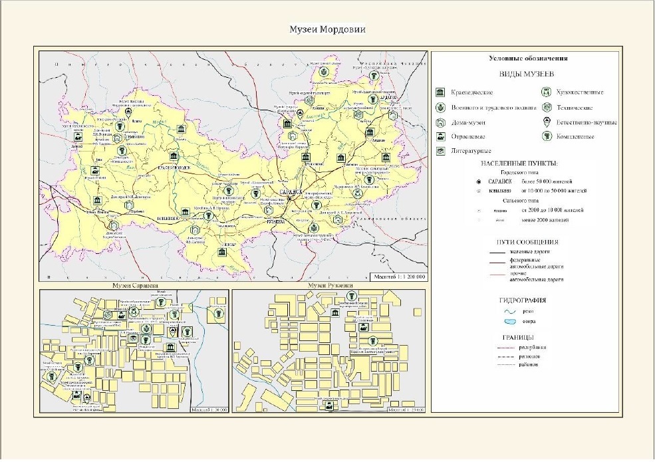
Task: Click the museum icon above Краснослободск
Action: point(174,156)
